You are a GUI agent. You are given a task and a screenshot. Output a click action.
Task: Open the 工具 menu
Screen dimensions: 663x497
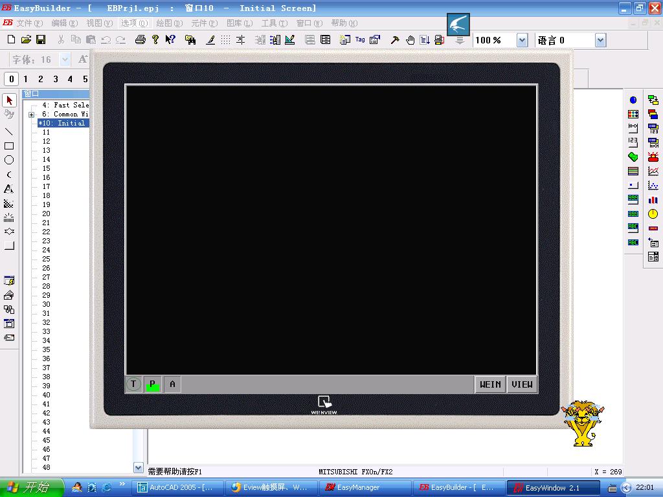tap(274, 23)
